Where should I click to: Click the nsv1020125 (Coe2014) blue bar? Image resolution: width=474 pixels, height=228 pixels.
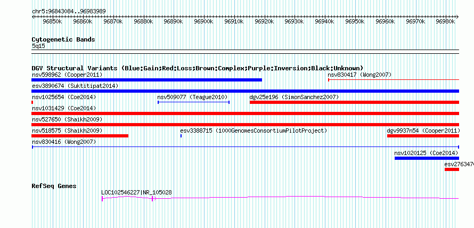pos(427,158)
